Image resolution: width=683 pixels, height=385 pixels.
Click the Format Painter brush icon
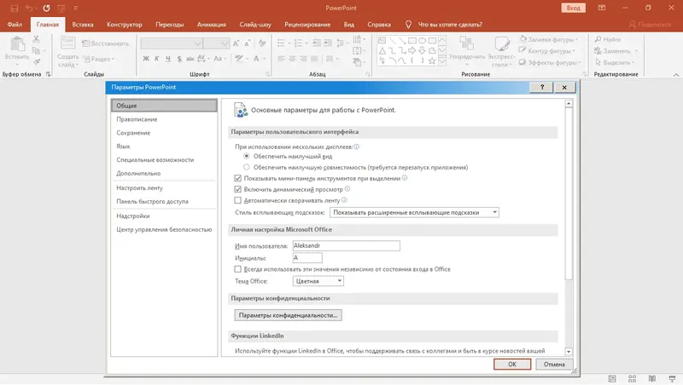pos(36,61)
